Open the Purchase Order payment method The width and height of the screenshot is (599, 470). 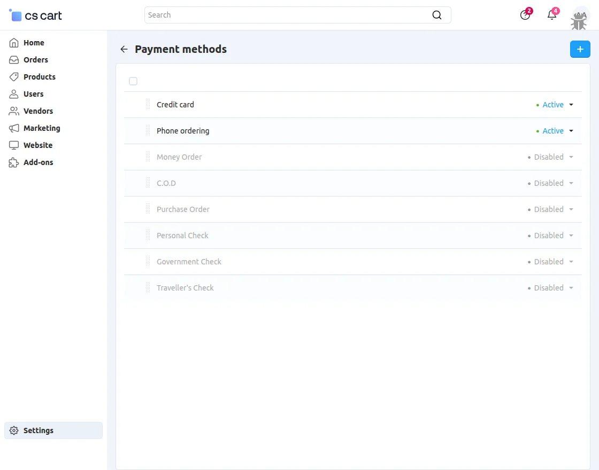[183, 209]
